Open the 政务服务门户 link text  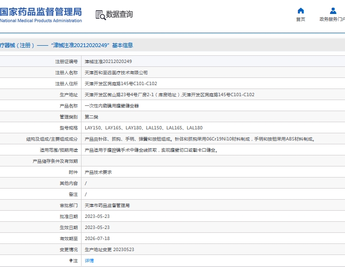332,19
